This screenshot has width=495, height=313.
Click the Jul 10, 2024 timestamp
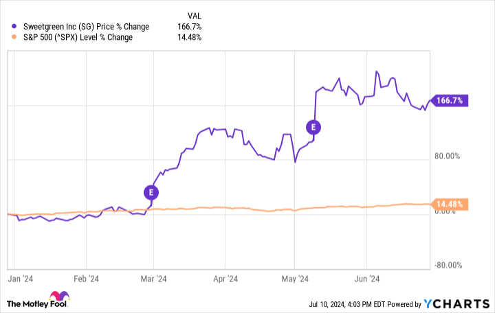(x=340, y=304)
